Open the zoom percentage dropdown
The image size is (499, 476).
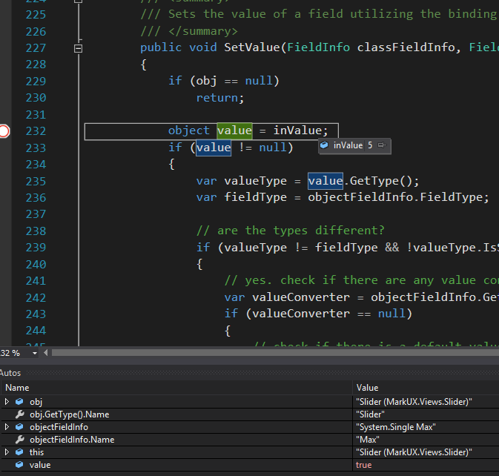(x=35, y=353)
